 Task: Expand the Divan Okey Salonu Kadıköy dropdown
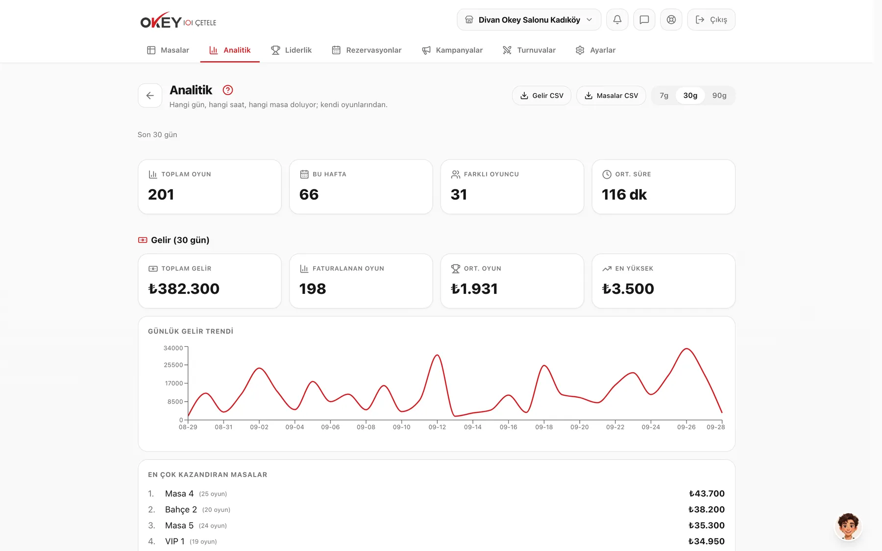point(529,20)
